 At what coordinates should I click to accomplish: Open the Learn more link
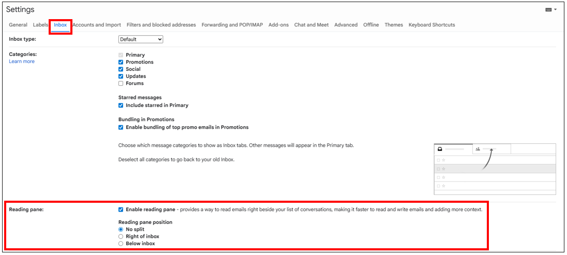coord(22,62)
